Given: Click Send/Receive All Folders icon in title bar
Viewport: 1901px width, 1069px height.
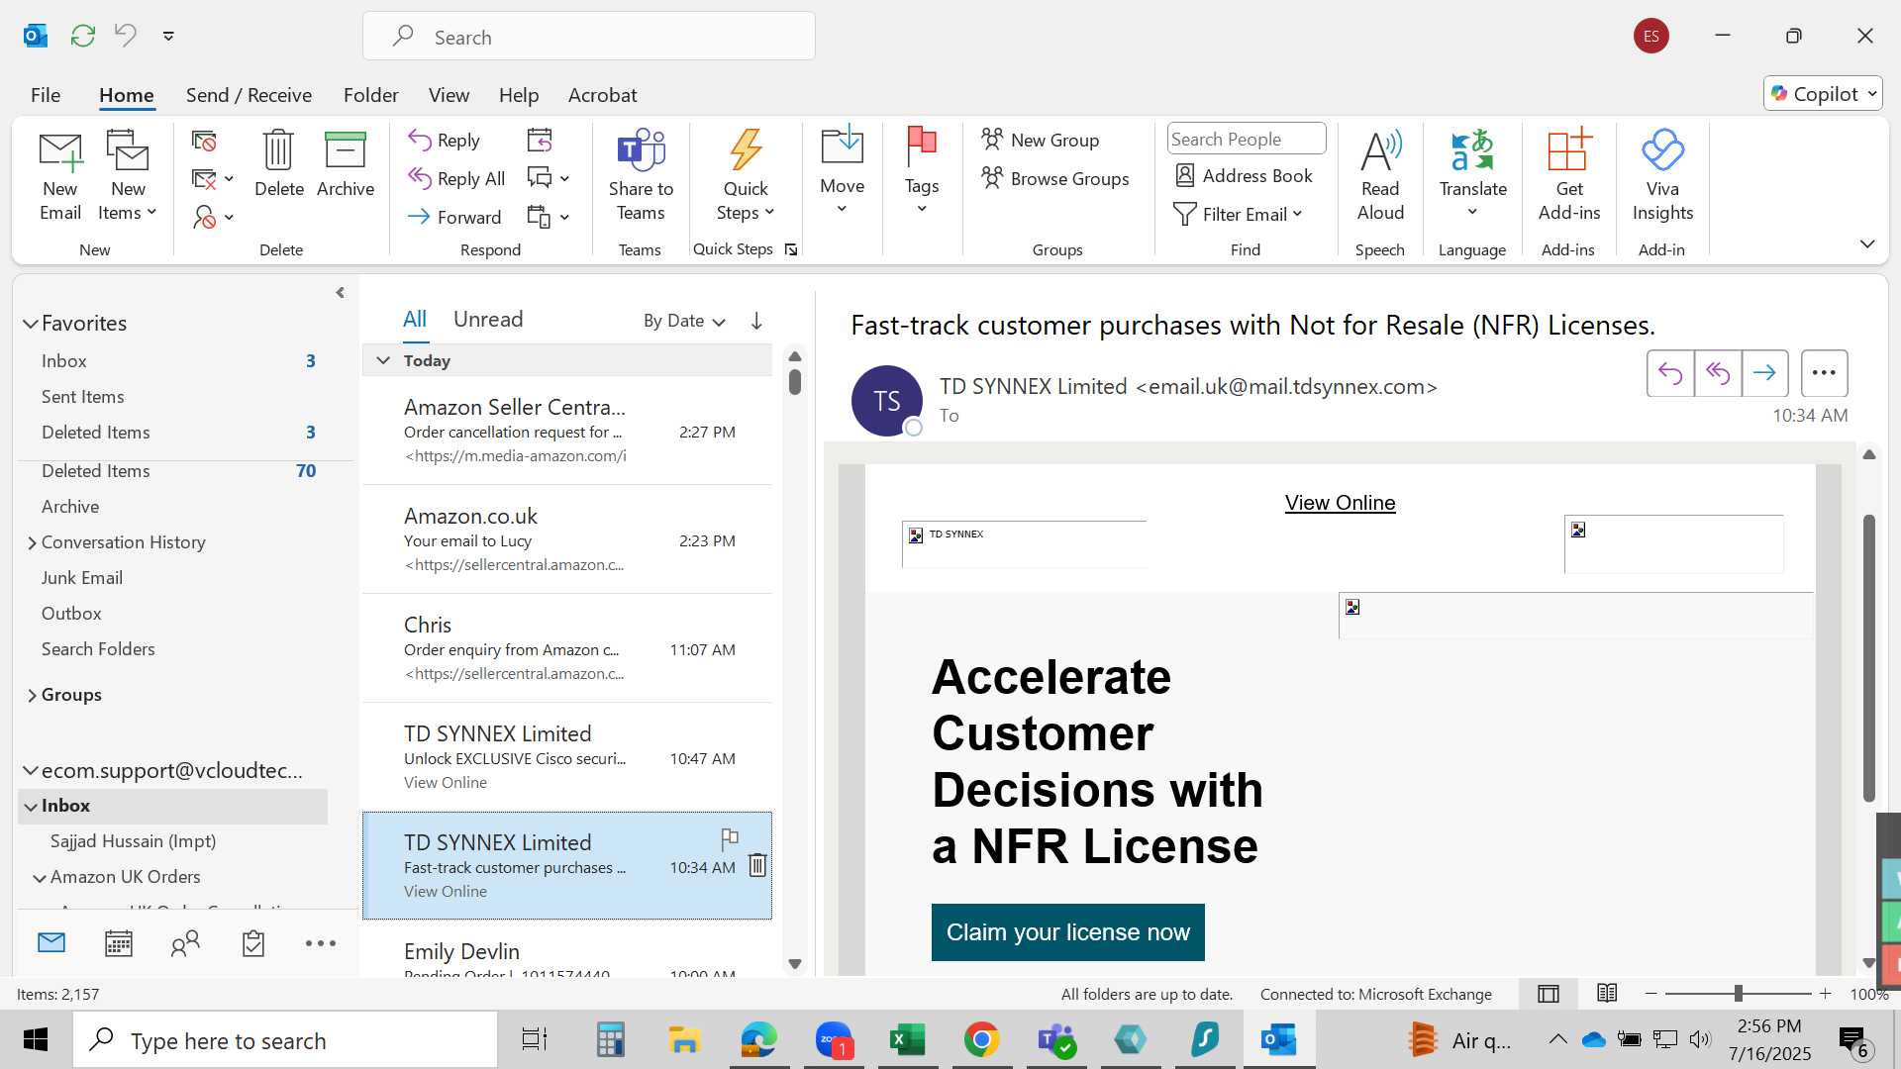Looking at the screenshot, I should (83, 36).
